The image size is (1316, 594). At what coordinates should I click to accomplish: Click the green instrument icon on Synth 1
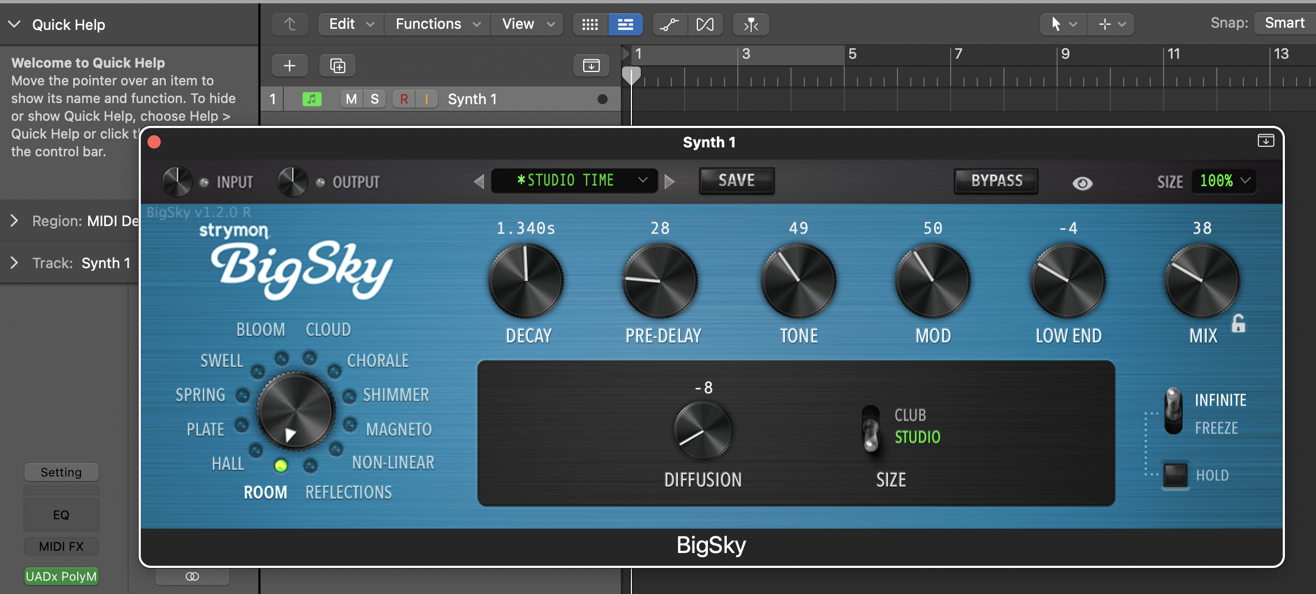click(312, 99)
